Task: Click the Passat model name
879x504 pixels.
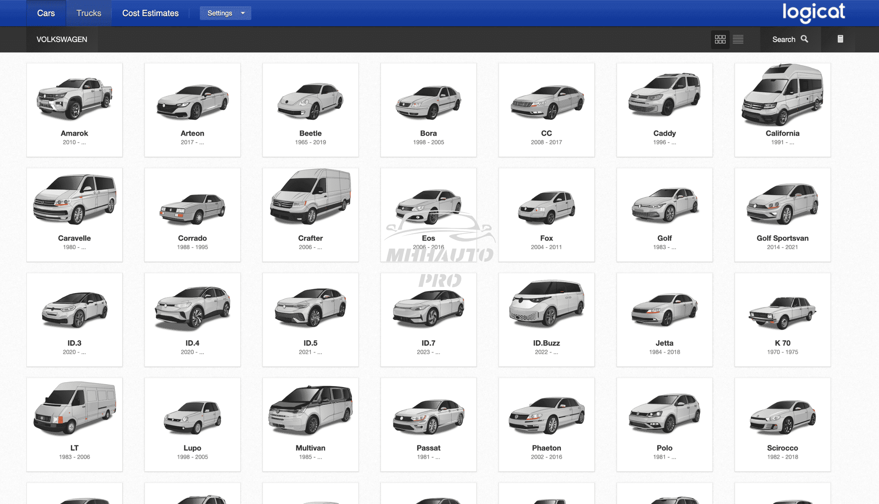Action: coord(428,448)
